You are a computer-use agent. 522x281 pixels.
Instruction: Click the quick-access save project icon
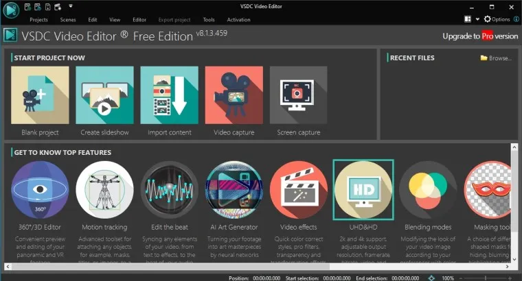tap(47, 7)
